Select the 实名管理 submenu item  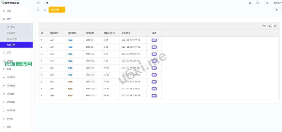point(11,33)
